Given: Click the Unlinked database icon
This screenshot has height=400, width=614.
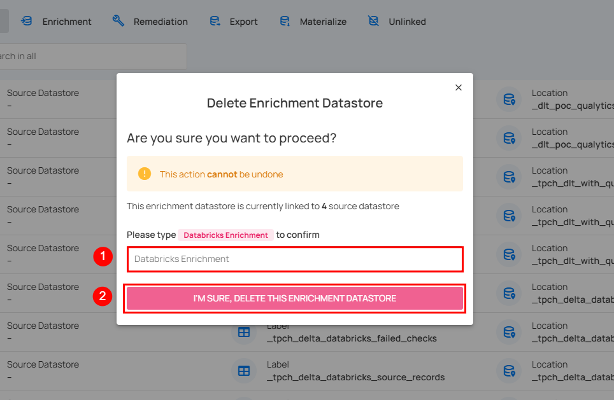Looking at the screenshot, I should pyautogui.click(x=374, y=21).
